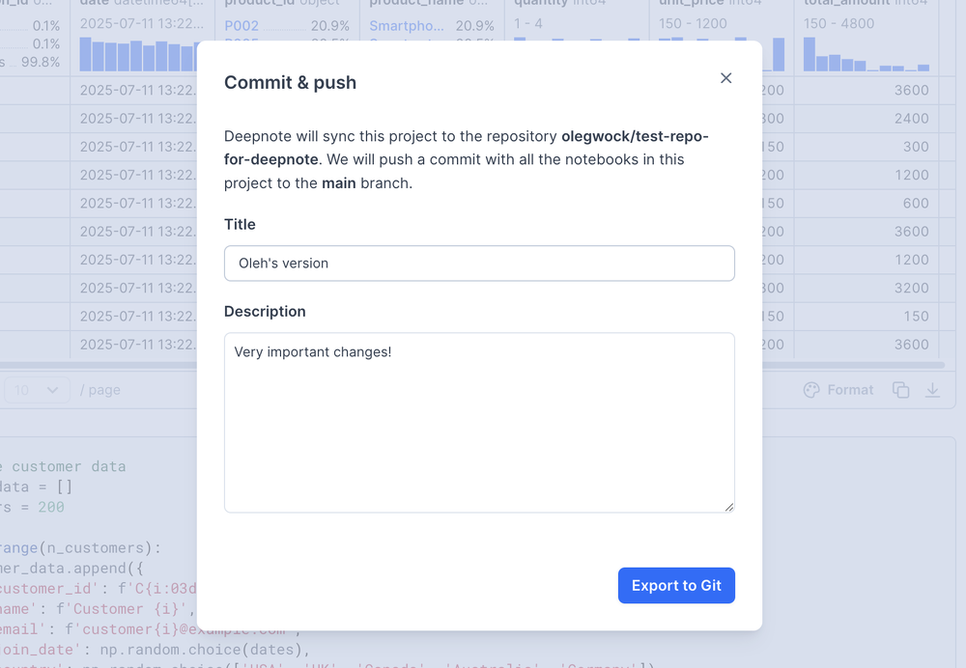Grab the Description box resize handle
The height and width of the screenshot is (668, 966).
coord(728,507)
